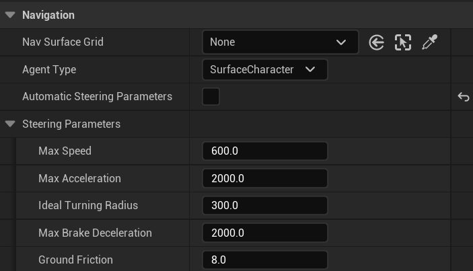Image resolution: width=473 pixels, height=271 pixels.
Task: Select the Automatic Steering Parameters label
Action: click(97, 97)
